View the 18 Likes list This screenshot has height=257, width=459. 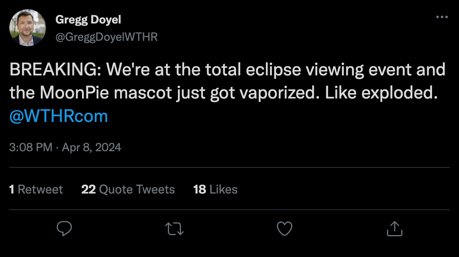coord(215,189)
